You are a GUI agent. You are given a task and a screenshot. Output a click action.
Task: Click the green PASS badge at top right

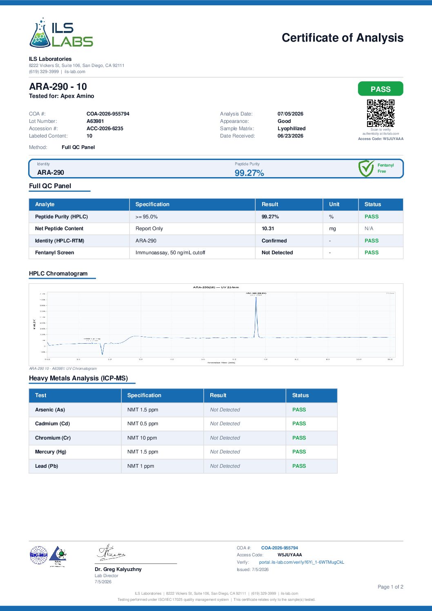click(381, 89)
